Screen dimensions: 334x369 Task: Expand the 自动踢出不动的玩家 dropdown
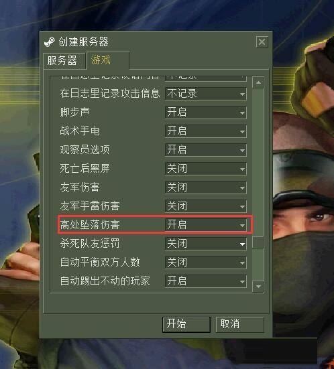click(206, 281)
